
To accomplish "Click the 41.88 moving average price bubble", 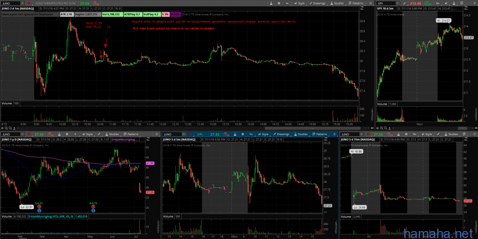I will pos(150,163).
